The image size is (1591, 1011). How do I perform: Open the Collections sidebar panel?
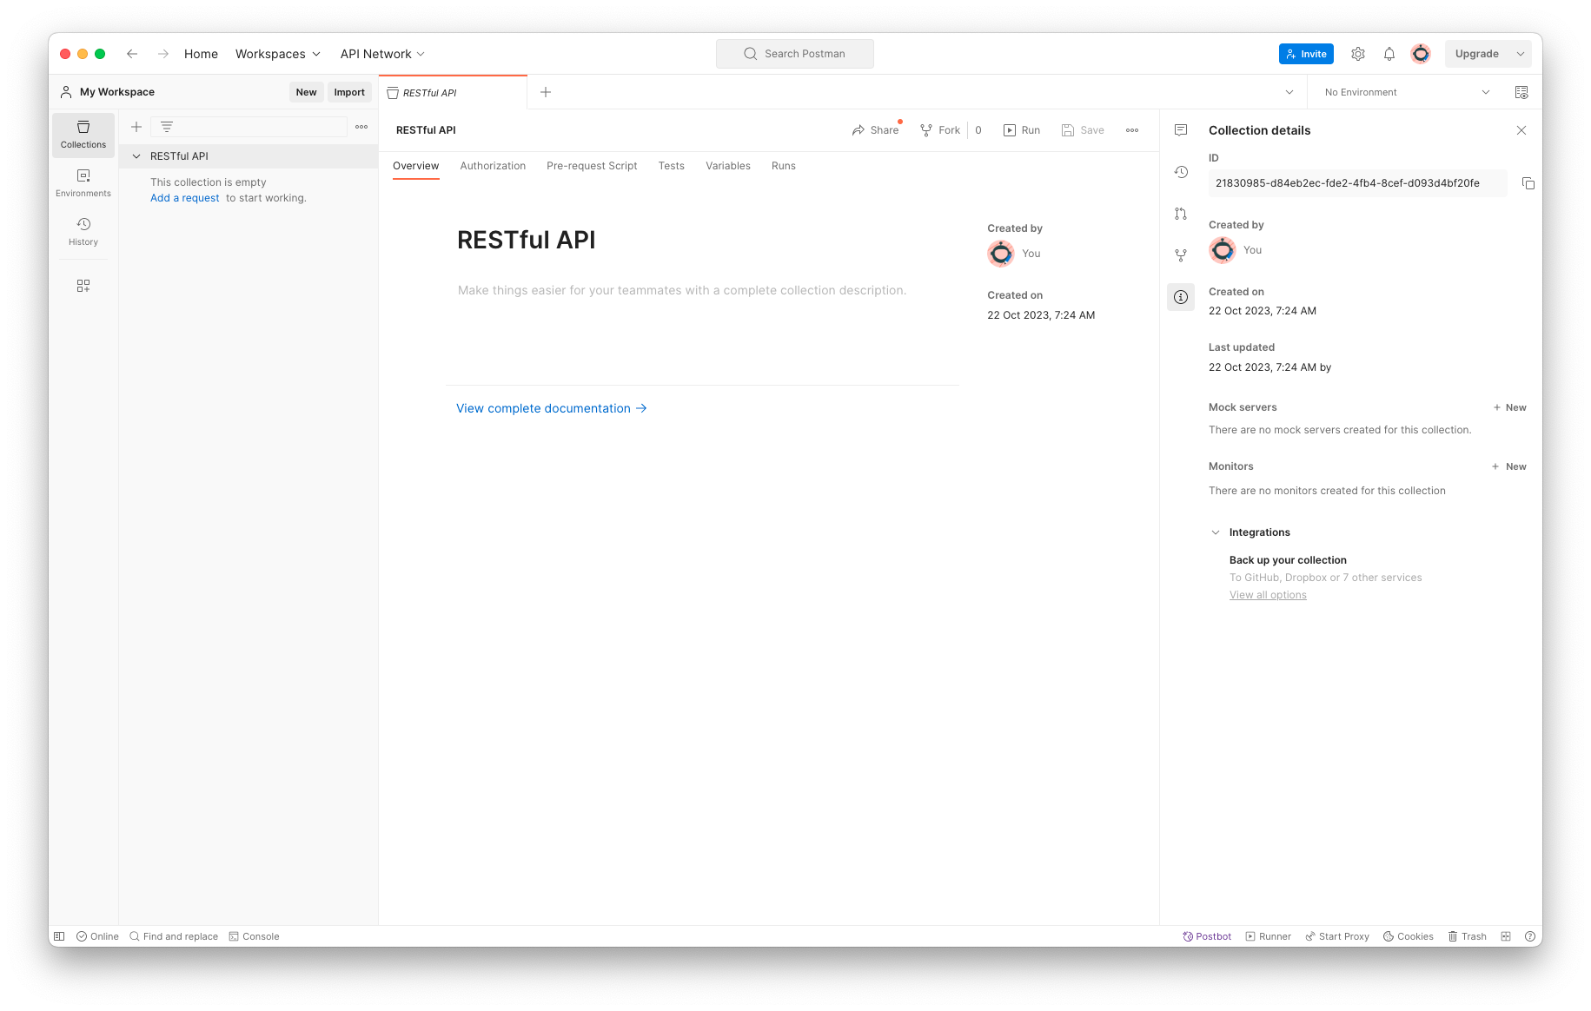83,135
